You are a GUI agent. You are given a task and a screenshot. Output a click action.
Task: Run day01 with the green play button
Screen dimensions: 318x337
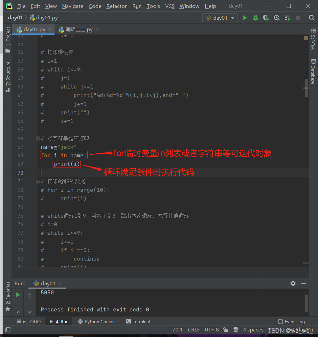pos(245,18)
